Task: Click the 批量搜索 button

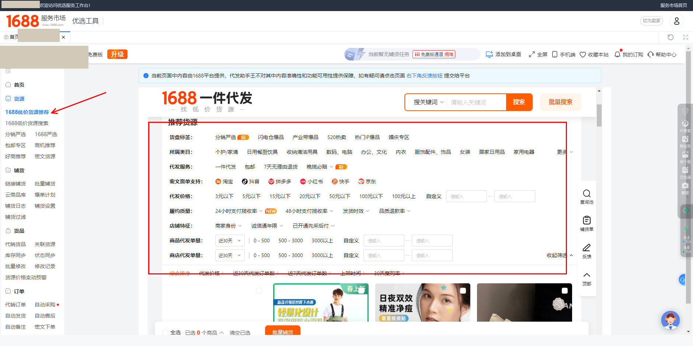Action: click(560, 102)
